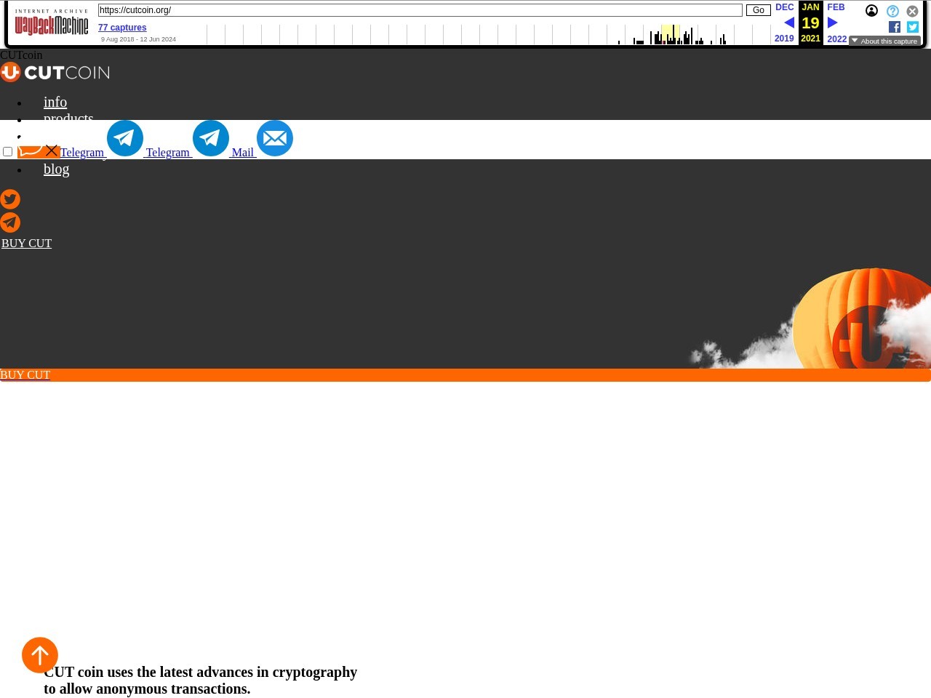Open the orange Twitter icon
931x698 pixels.
pos(10,199)
